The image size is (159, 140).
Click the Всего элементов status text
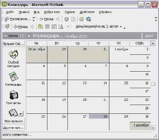pos(17,135)
